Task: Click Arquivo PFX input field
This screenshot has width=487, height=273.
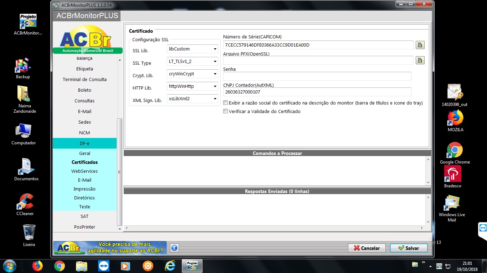Action: (318, 60)
